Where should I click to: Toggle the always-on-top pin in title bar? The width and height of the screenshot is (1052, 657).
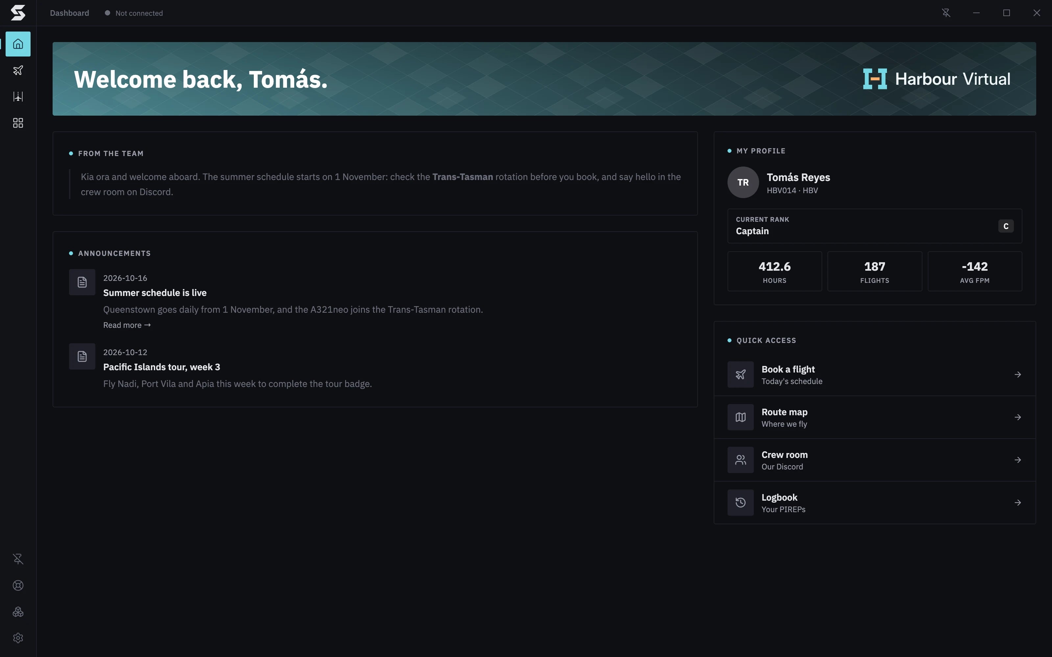pos(946,13)
